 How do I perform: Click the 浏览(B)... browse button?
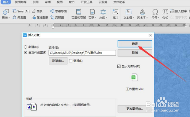(x=58, y=61)
